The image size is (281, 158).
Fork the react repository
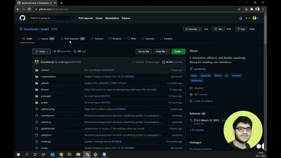point(241,29)
